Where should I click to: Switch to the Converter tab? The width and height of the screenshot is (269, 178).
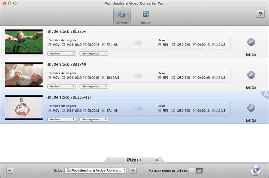(x=121, y=17)
